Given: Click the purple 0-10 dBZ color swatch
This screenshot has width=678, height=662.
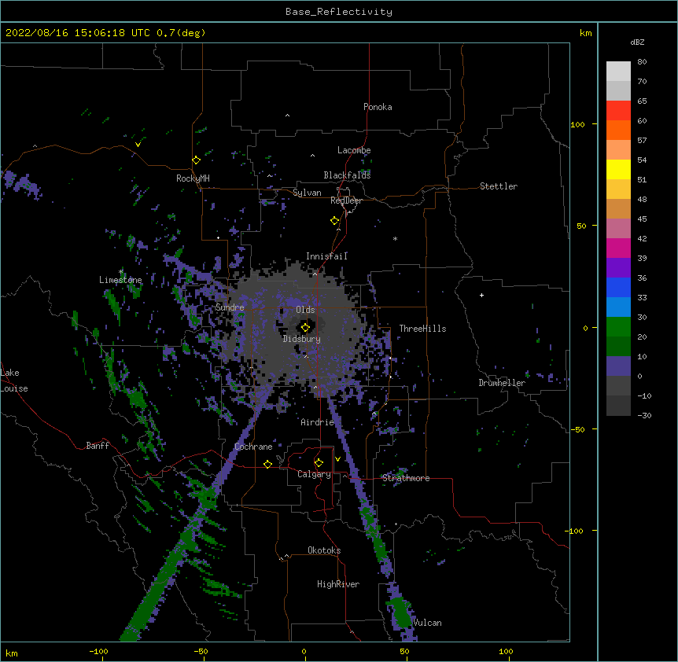Looking at the screenshot, I should point(618,366).
